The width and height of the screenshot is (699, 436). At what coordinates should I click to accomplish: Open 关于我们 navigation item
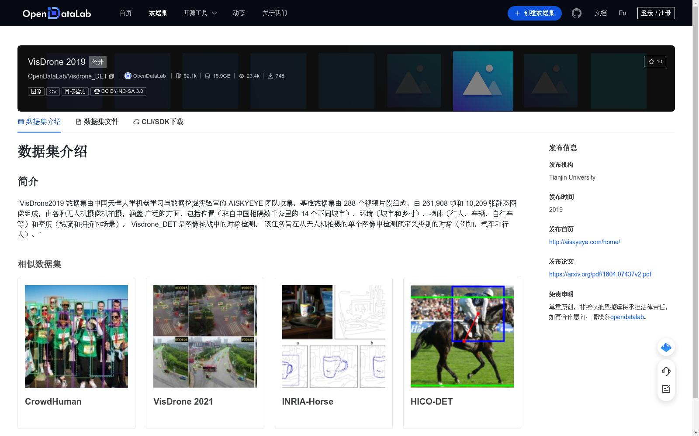(275, 13)
